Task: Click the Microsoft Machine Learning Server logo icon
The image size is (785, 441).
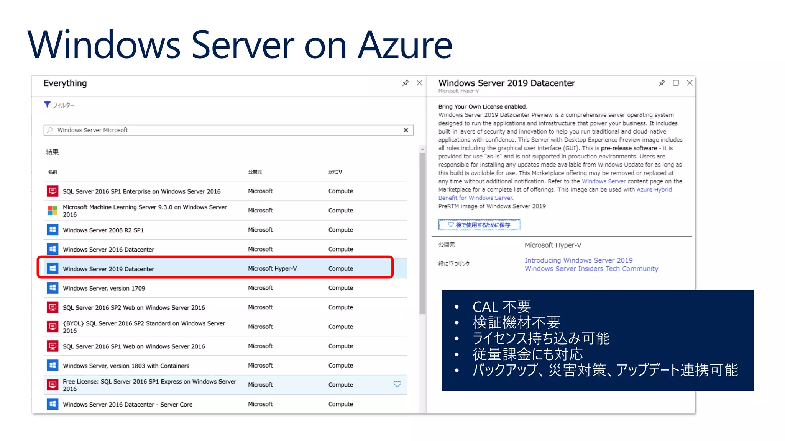Action: click(53, 211)
